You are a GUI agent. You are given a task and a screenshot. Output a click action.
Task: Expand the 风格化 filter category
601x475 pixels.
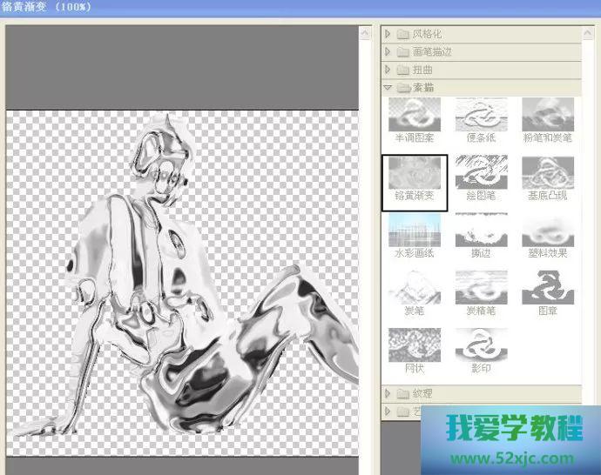coord(427,35)
